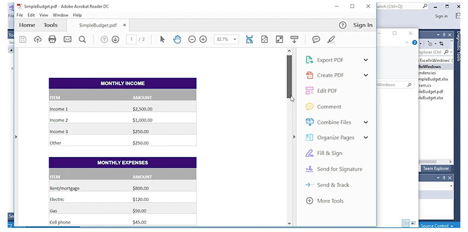Click the fit width scrolling icon
The width and height of the screenshot is (468, 232).
[x=249, y=39]
